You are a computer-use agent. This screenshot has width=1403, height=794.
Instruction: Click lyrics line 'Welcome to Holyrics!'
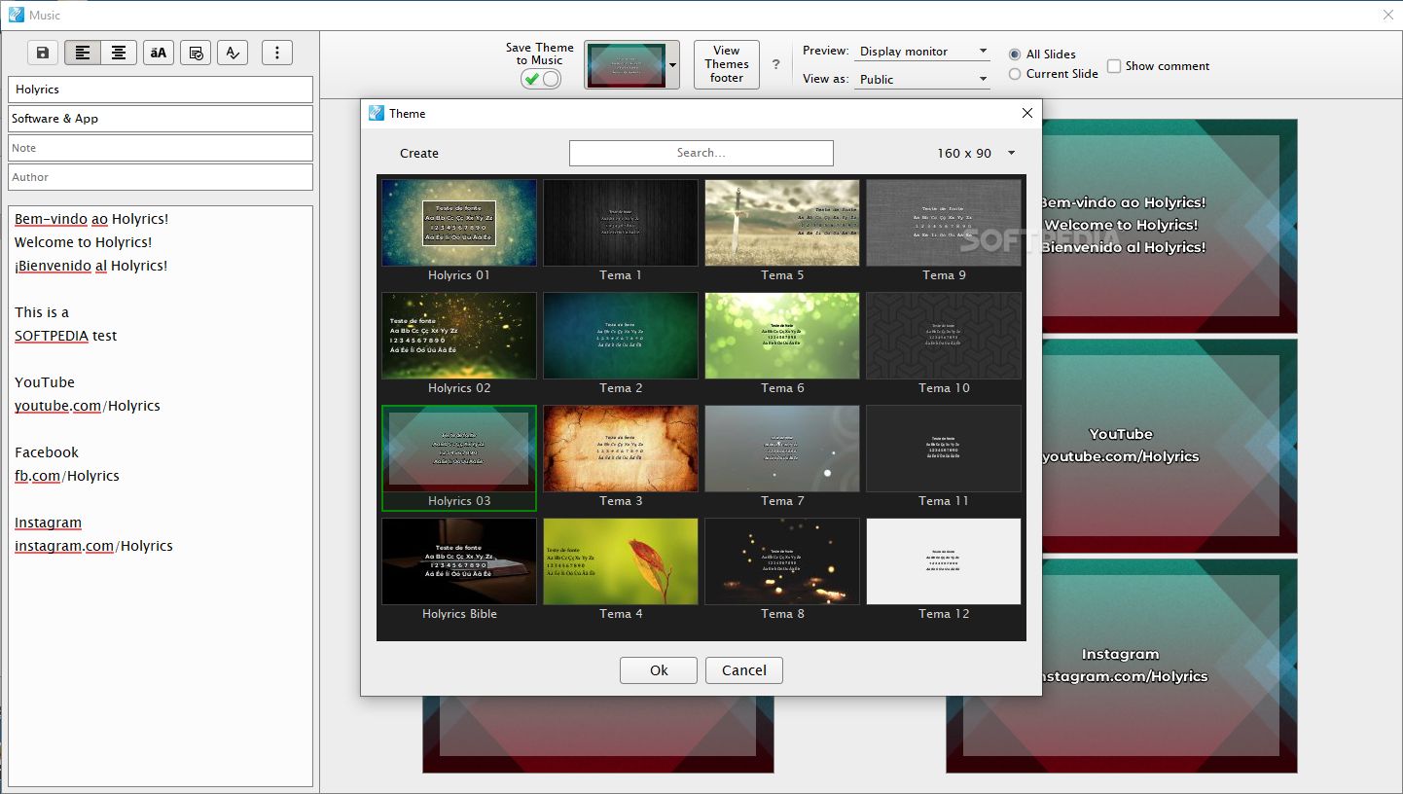point(84,242)
